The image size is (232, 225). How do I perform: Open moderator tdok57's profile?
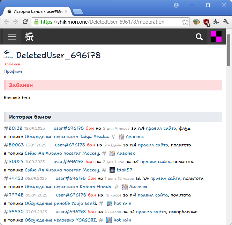pyautogui.click(x=124, y=170)
